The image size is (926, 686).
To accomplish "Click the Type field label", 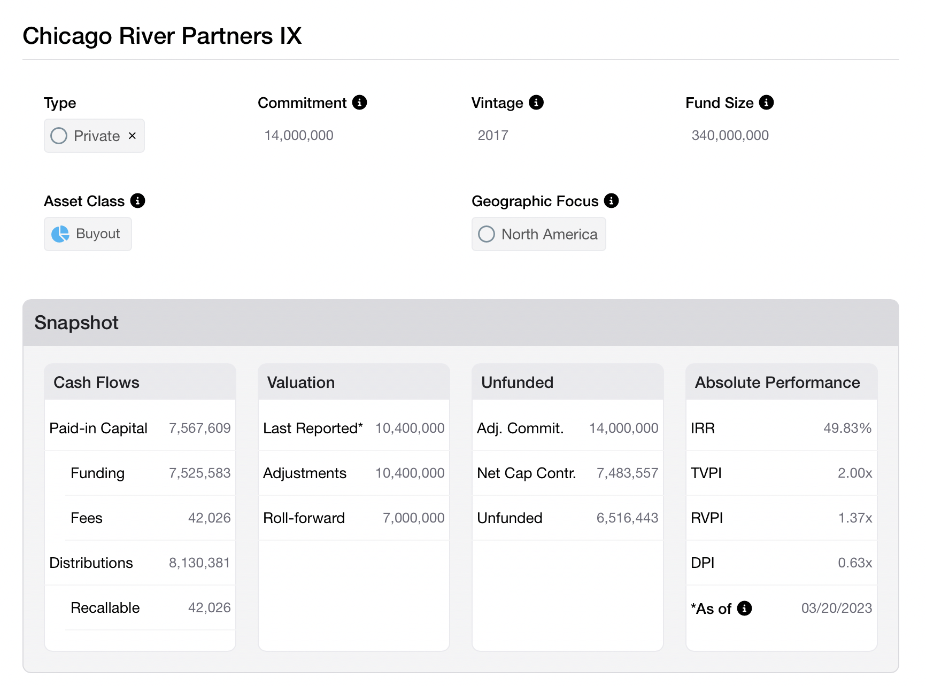I will (x=60, y=103).
